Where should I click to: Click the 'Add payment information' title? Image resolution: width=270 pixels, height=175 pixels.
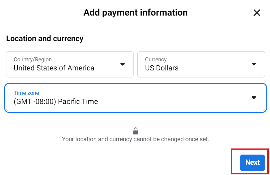(136, 12)
